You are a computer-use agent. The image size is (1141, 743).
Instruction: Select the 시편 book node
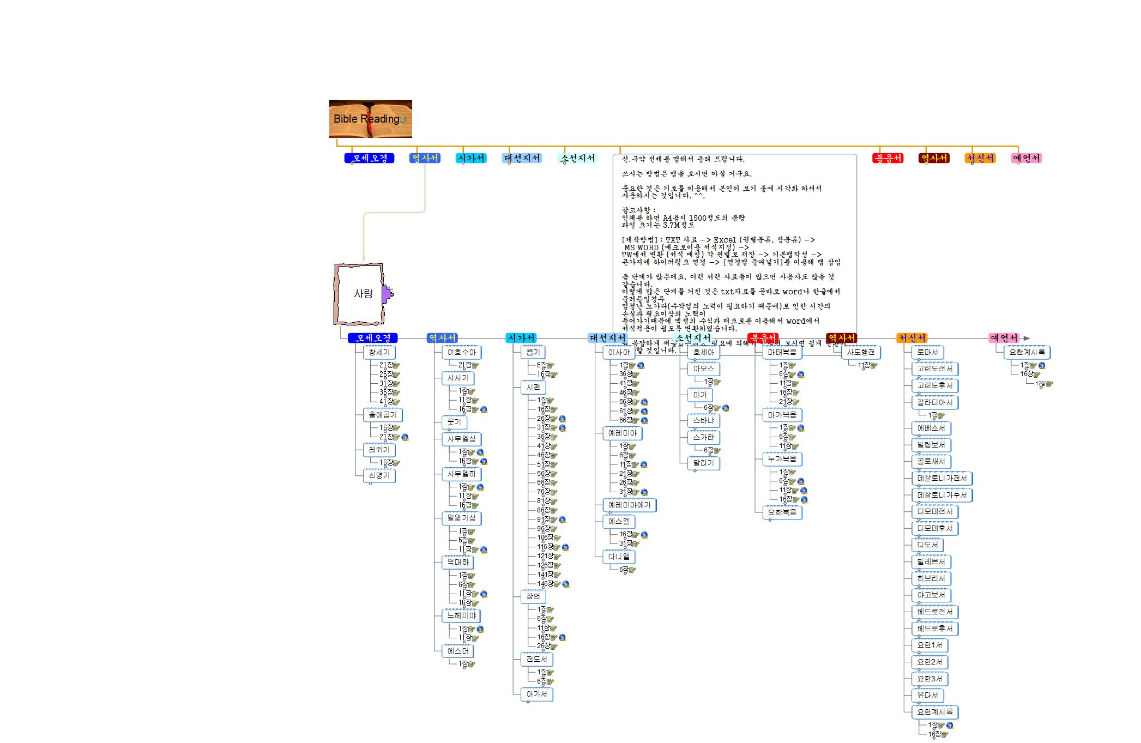(533, 387)
